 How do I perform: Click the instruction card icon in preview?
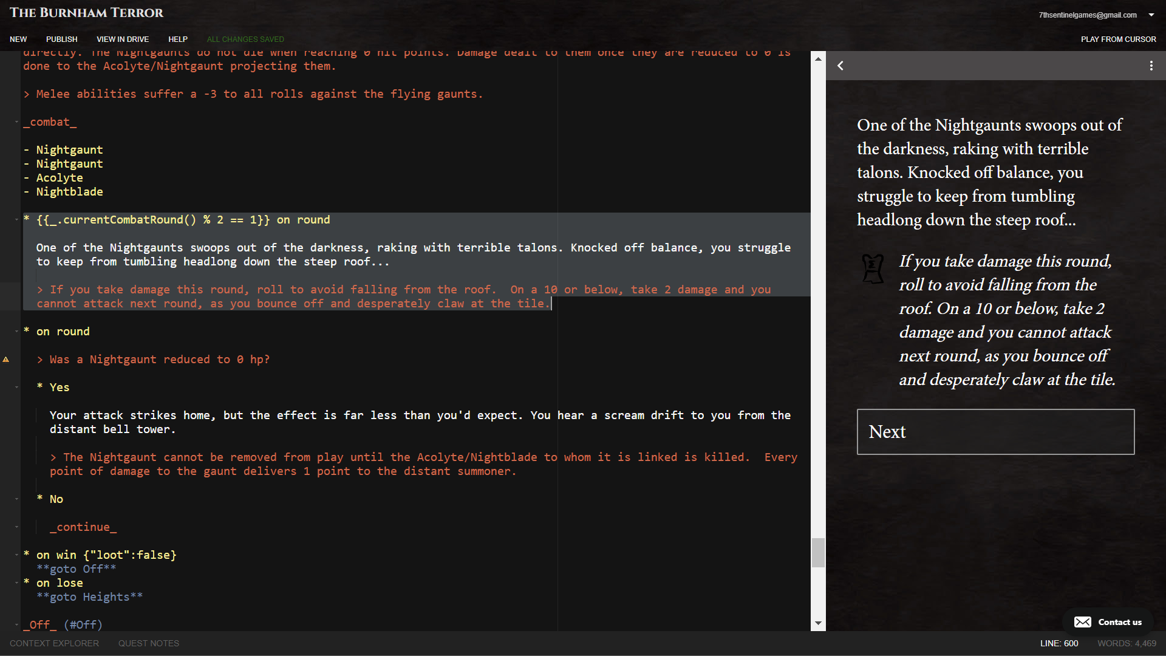[873, 268]
